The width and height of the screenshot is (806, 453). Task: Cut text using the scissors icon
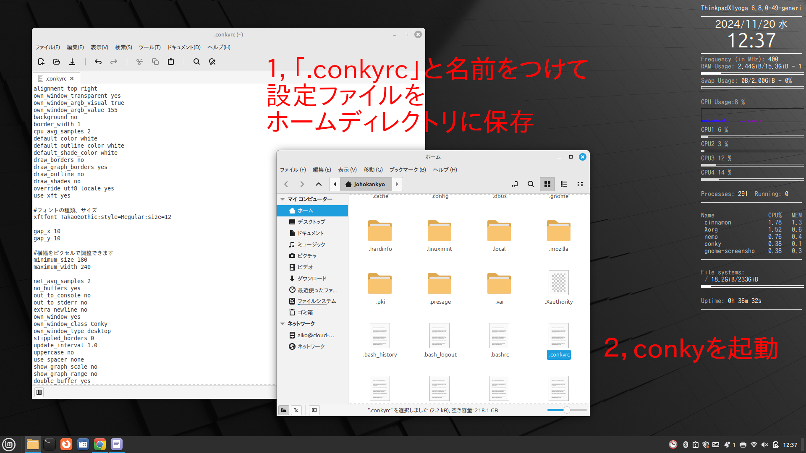tap(139, 62)
